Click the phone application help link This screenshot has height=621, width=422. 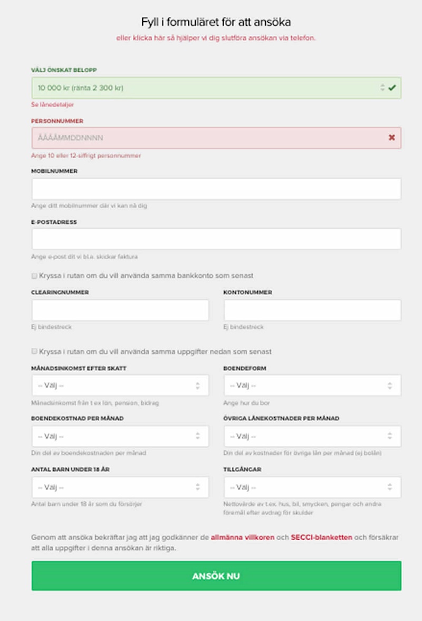coord(216,38)
